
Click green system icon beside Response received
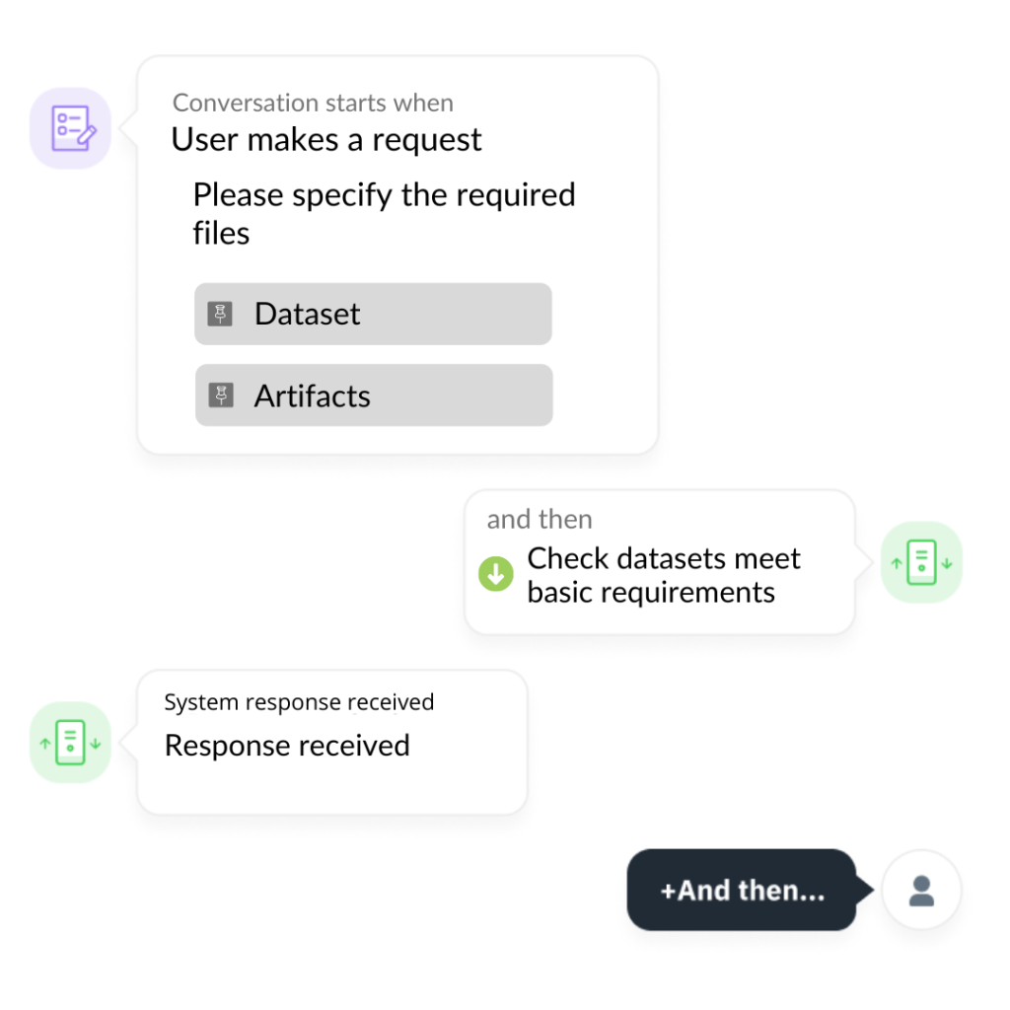pyautogui.click(x=70, y=742)
